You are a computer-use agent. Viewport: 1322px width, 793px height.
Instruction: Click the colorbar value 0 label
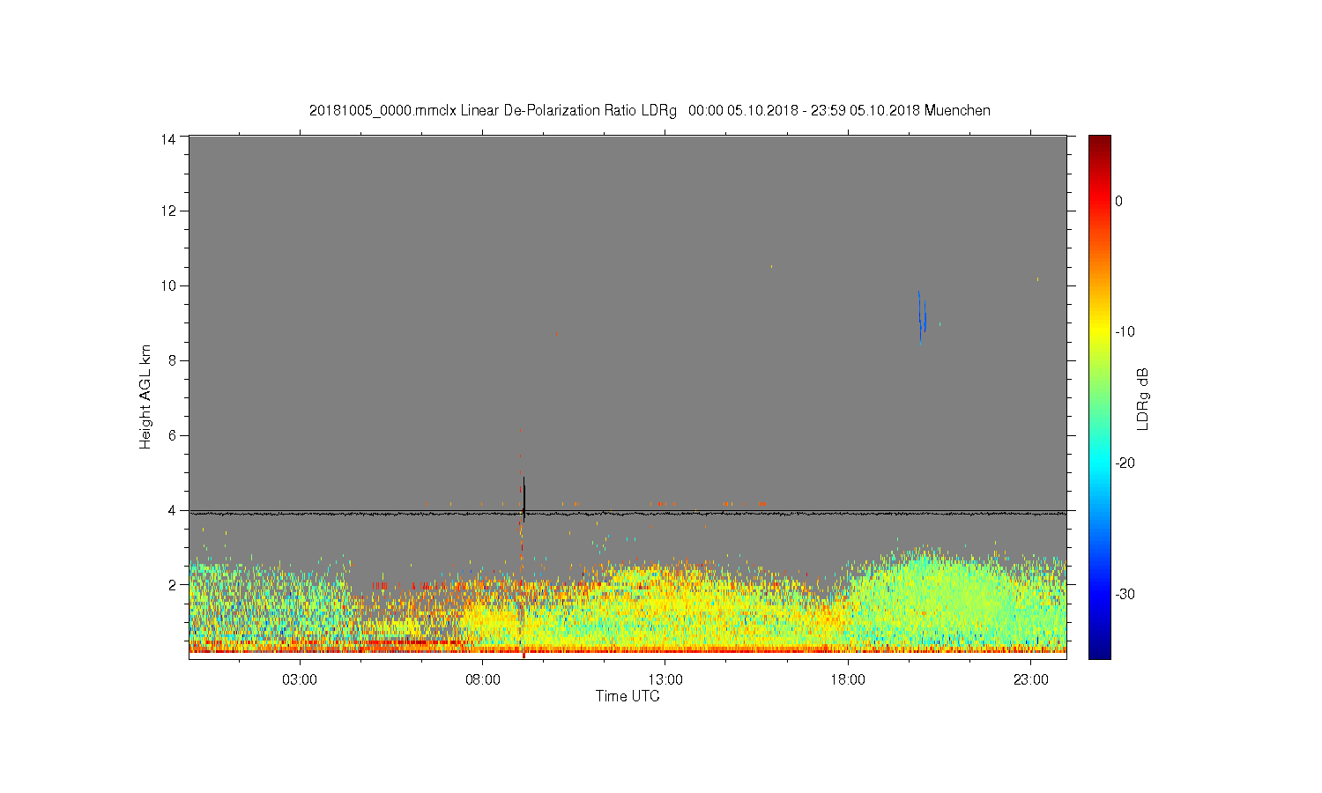point(1118,201)
